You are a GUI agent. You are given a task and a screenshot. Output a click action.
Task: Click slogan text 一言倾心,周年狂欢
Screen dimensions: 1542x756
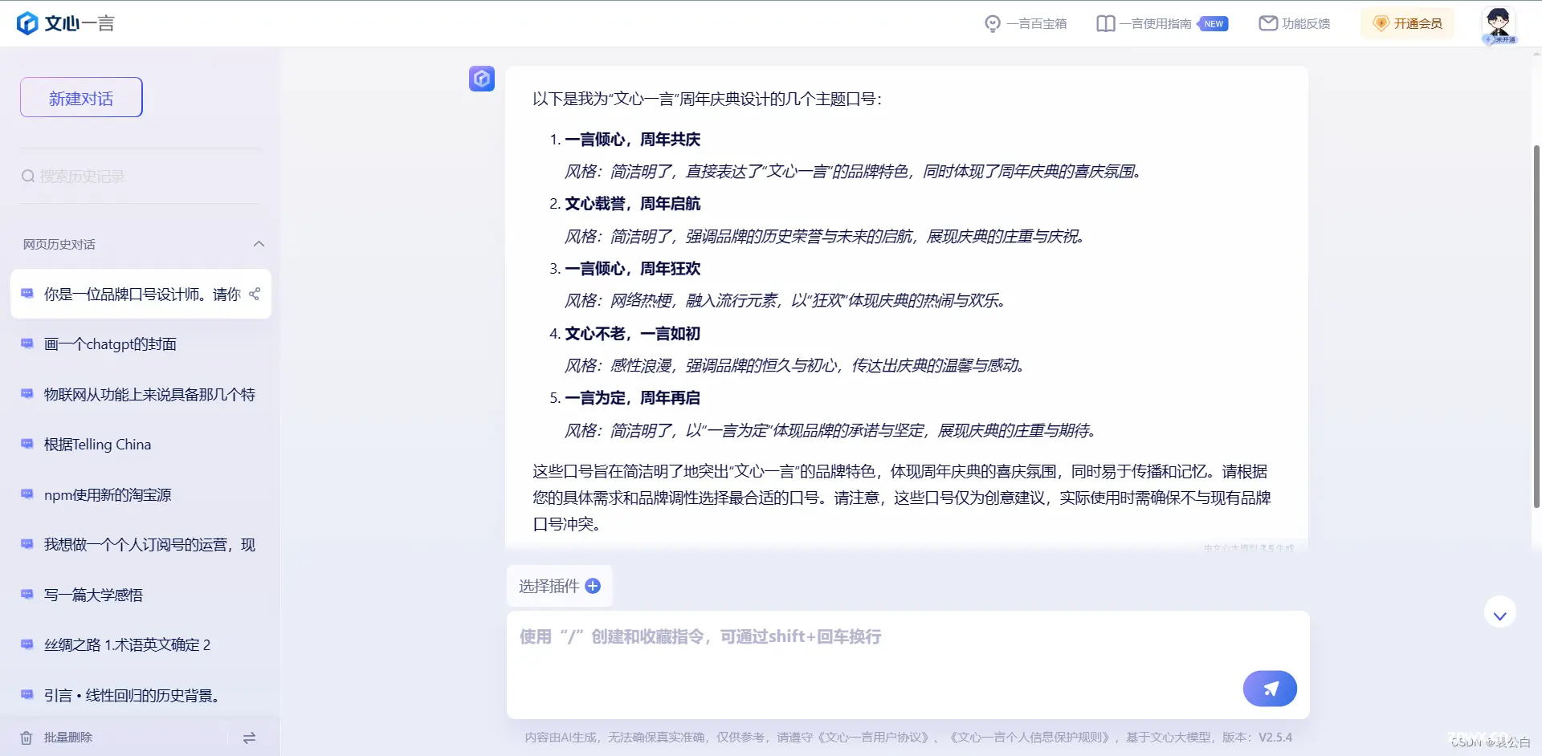click(632, 269)
